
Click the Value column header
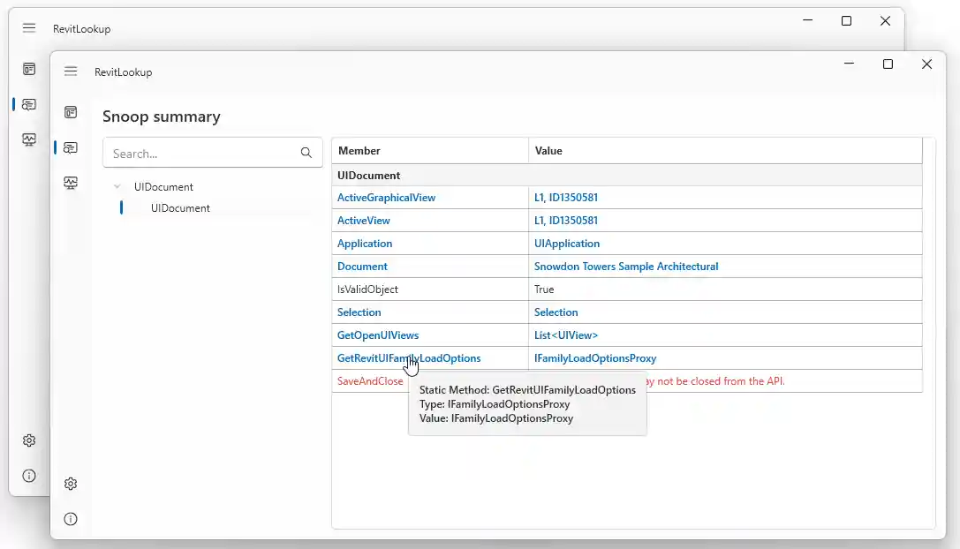click(724, 151)
